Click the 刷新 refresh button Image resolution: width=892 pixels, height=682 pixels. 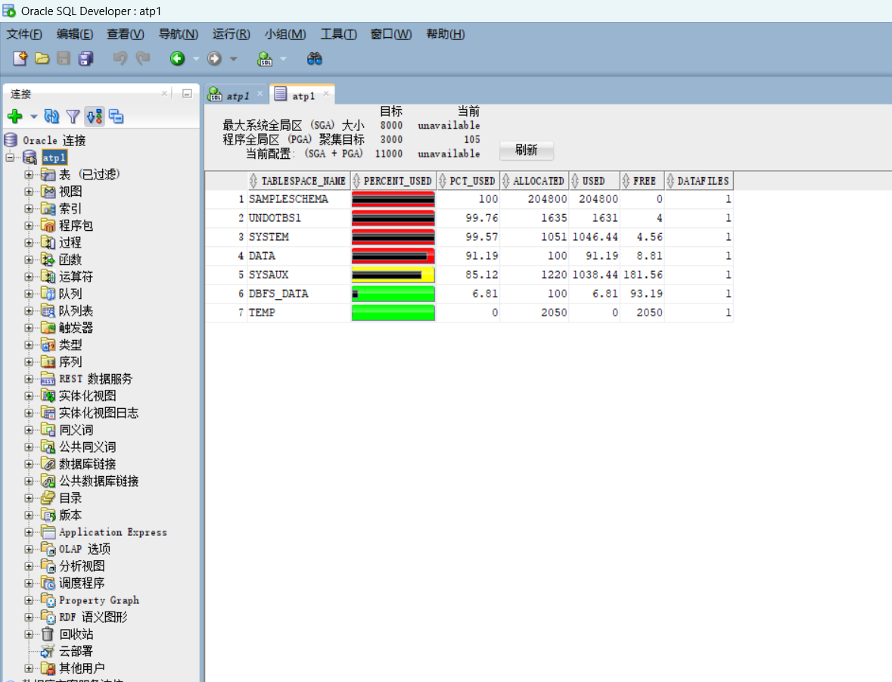click(527, 150)
